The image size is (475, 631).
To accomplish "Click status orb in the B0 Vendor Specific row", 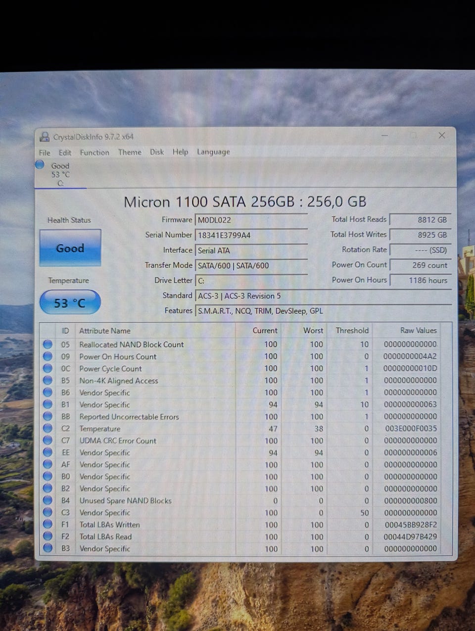I will [x=47, y=476].
